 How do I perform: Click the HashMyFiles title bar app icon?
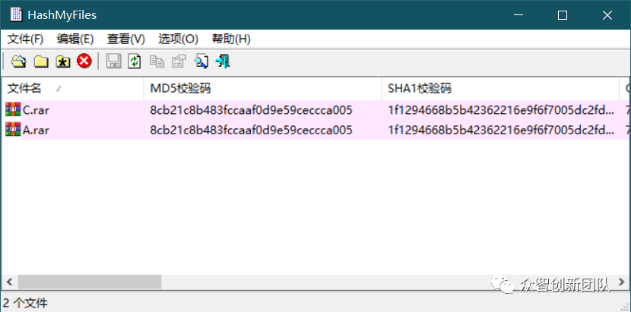click(x=17, y=15)
